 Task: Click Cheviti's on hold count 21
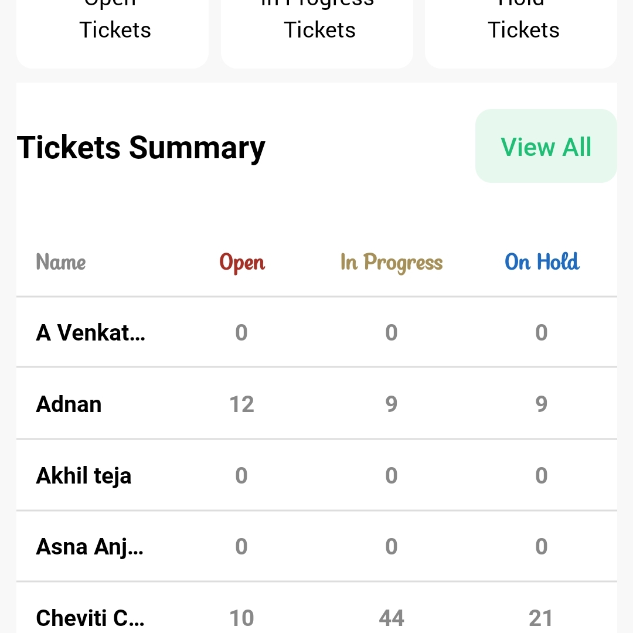(540, 618)
